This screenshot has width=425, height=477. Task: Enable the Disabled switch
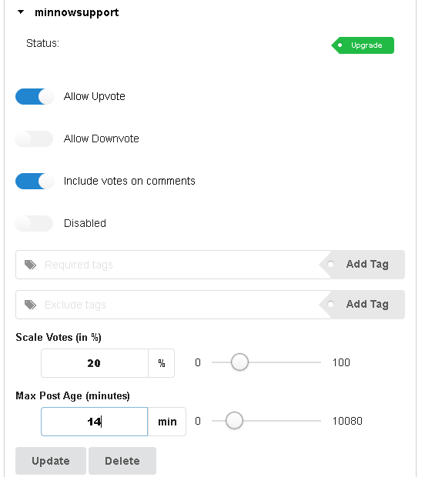(34, 223)
